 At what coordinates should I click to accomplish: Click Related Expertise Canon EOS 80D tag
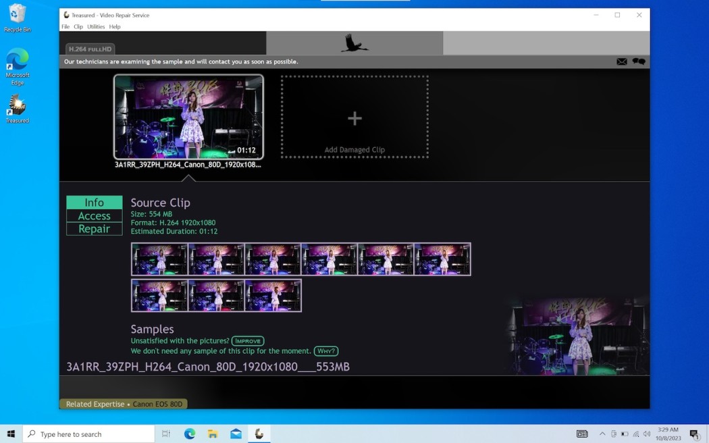pos(124,404)
